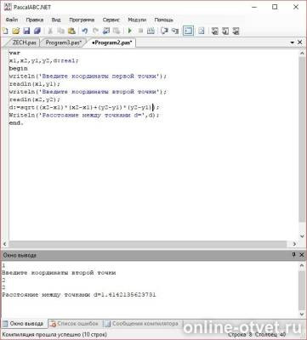Click the Save All icon
The height and width of the screenshot is (340, 307).
(37, 31)
